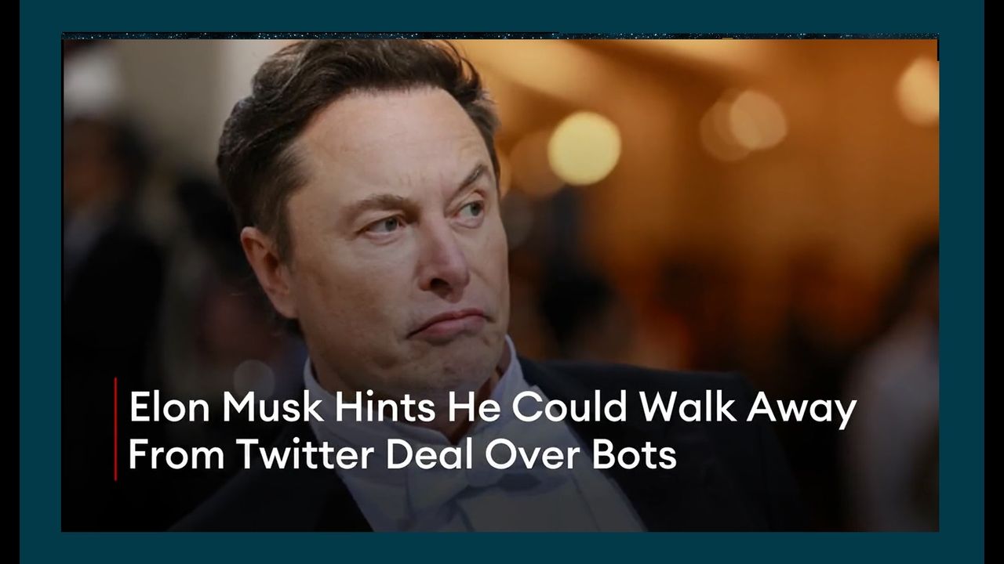Click the word "Musk" in the headline
1004x564 pixels.
(275, 410)
